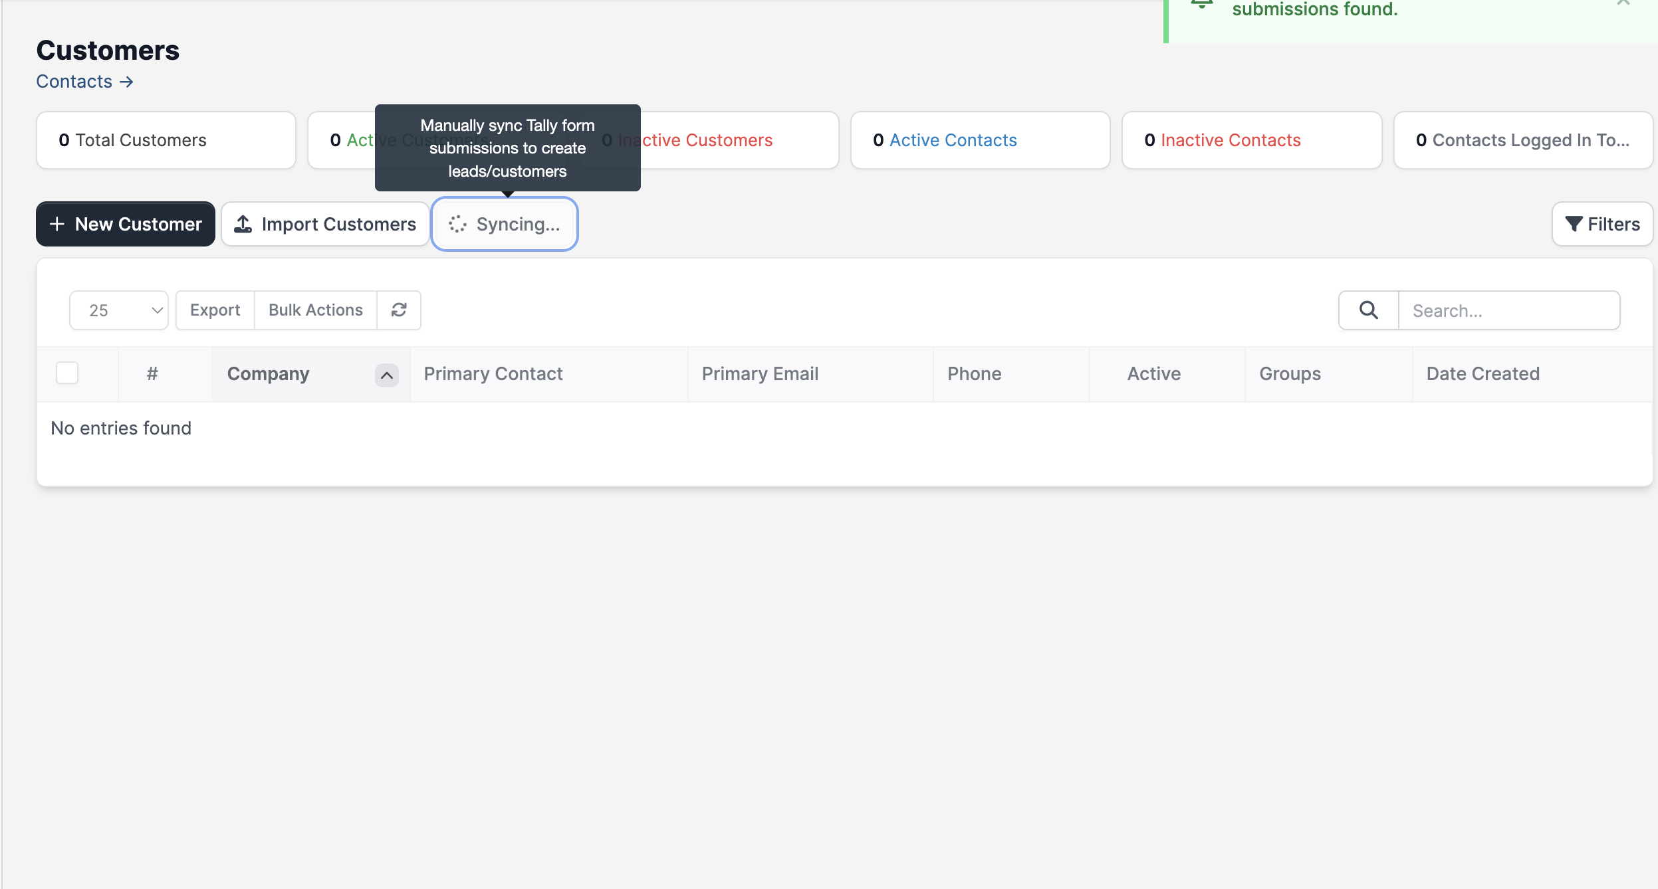The height and width of the screenshot is (889, 1658).
Task: Open the Bulk Actions menu
Action: click(315, 310)
